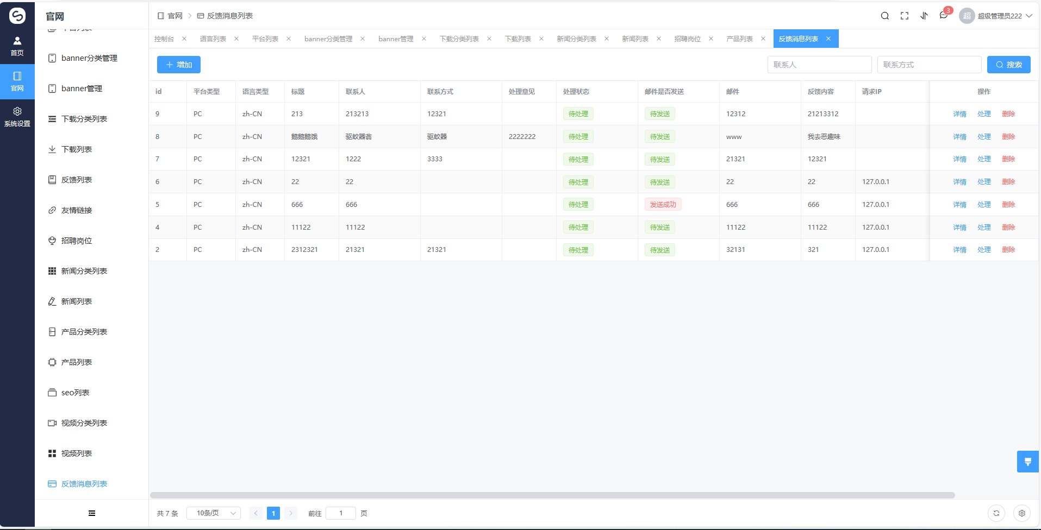This screenshot has width=1041, height=530.
Task: Open the font size switcher icon
Action: pos(924,16)
